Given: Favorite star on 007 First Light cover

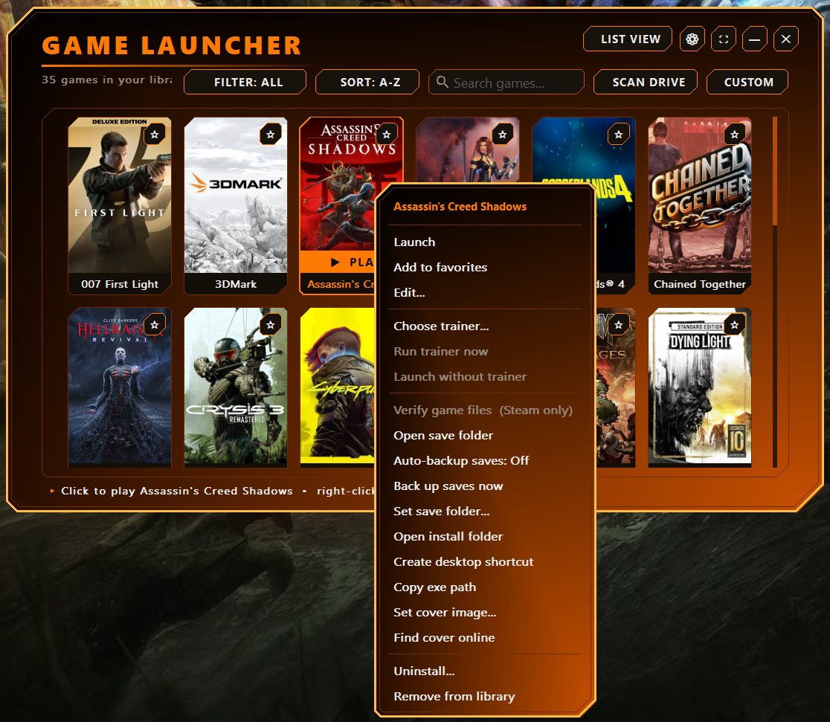Looking at the screenshot, I should pos(155,135).
